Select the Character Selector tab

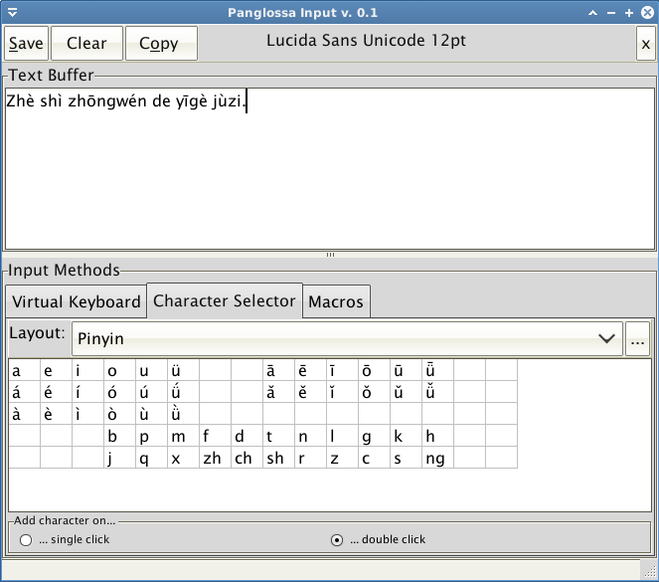click(225, 300)
